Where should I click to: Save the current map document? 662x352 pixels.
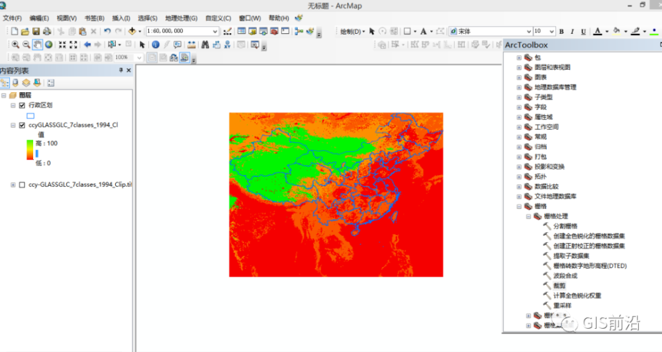36,31
